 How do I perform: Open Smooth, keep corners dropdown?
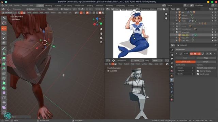coord(206,68)
